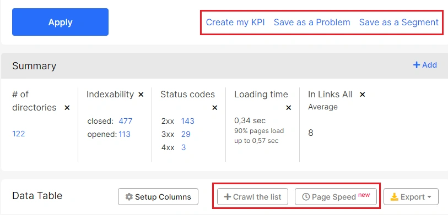Remove the Indexability summary widget
The image size is (448, 215).
(x=141, y=95)
